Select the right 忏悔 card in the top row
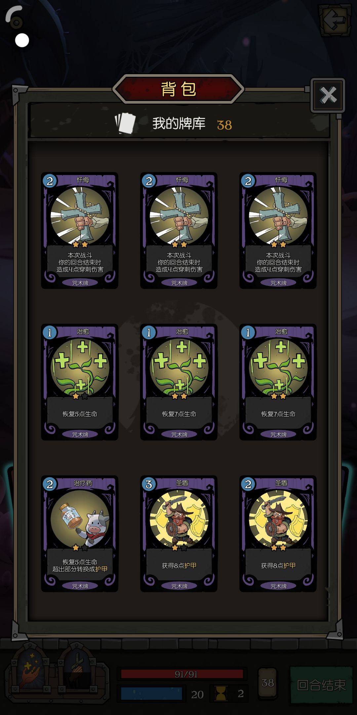Screen dimensions: 357x715 click(x=278, y=230)
